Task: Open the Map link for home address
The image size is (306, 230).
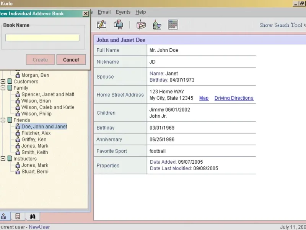Action: click(204, 98)
